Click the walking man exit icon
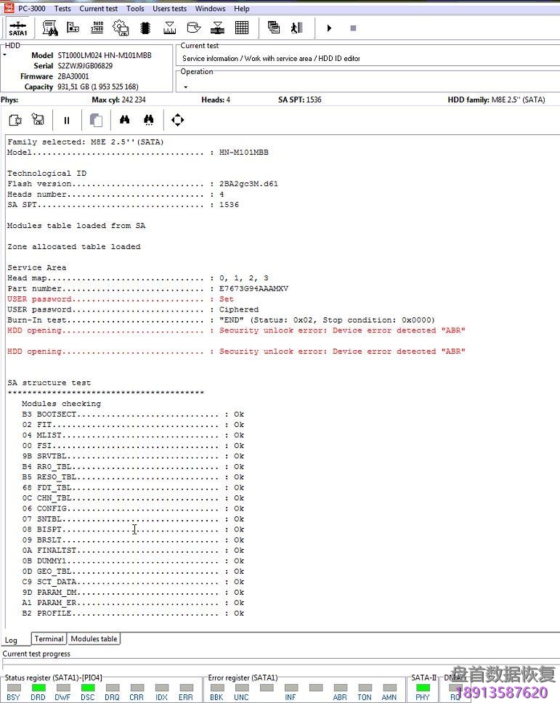 (x=297, y=28)
